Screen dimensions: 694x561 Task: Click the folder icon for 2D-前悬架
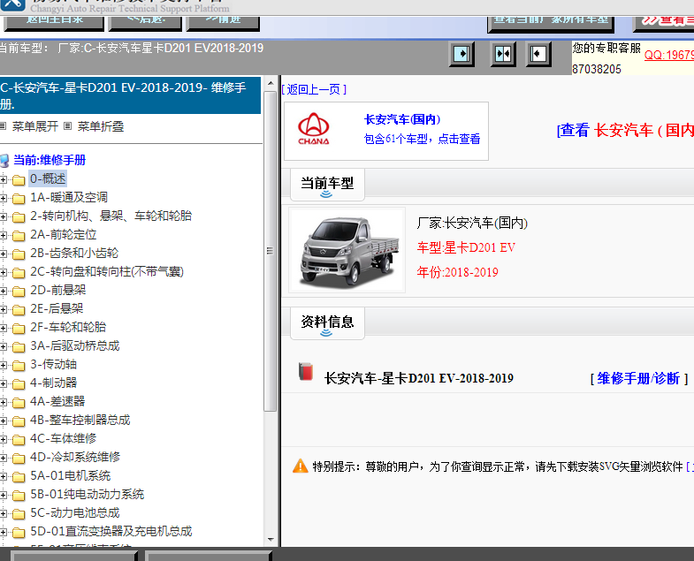[x=19, y=292]
